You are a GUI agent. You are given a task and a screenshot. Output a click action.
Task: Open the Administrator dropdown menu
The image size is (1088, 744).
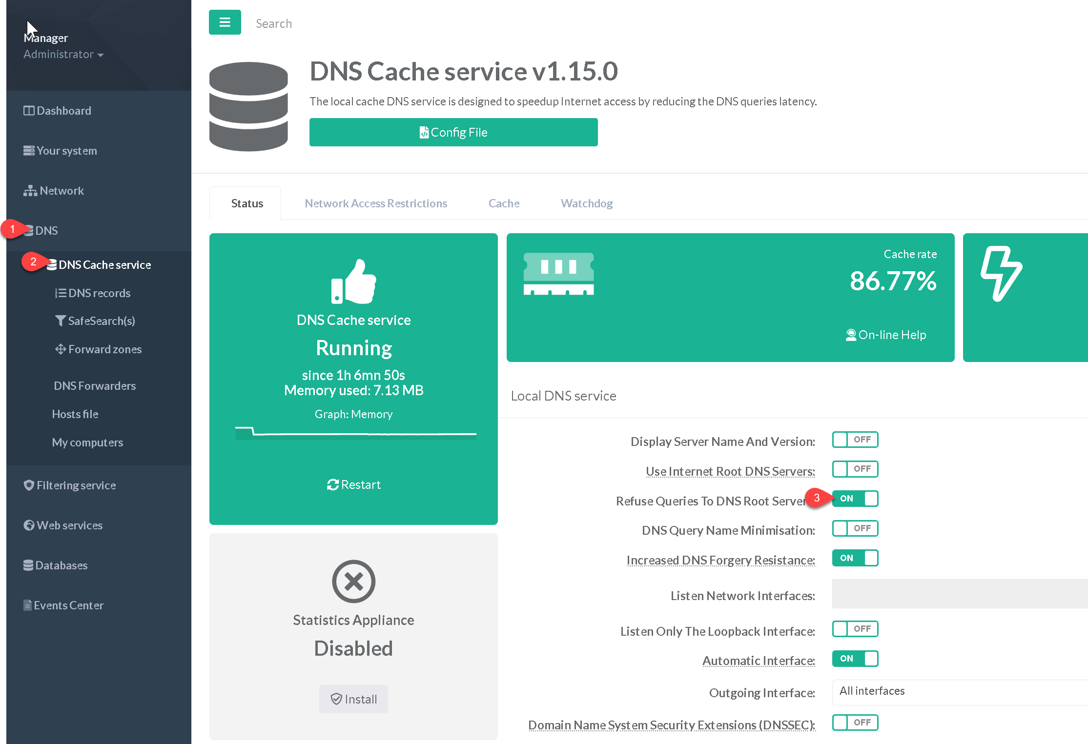63,54
